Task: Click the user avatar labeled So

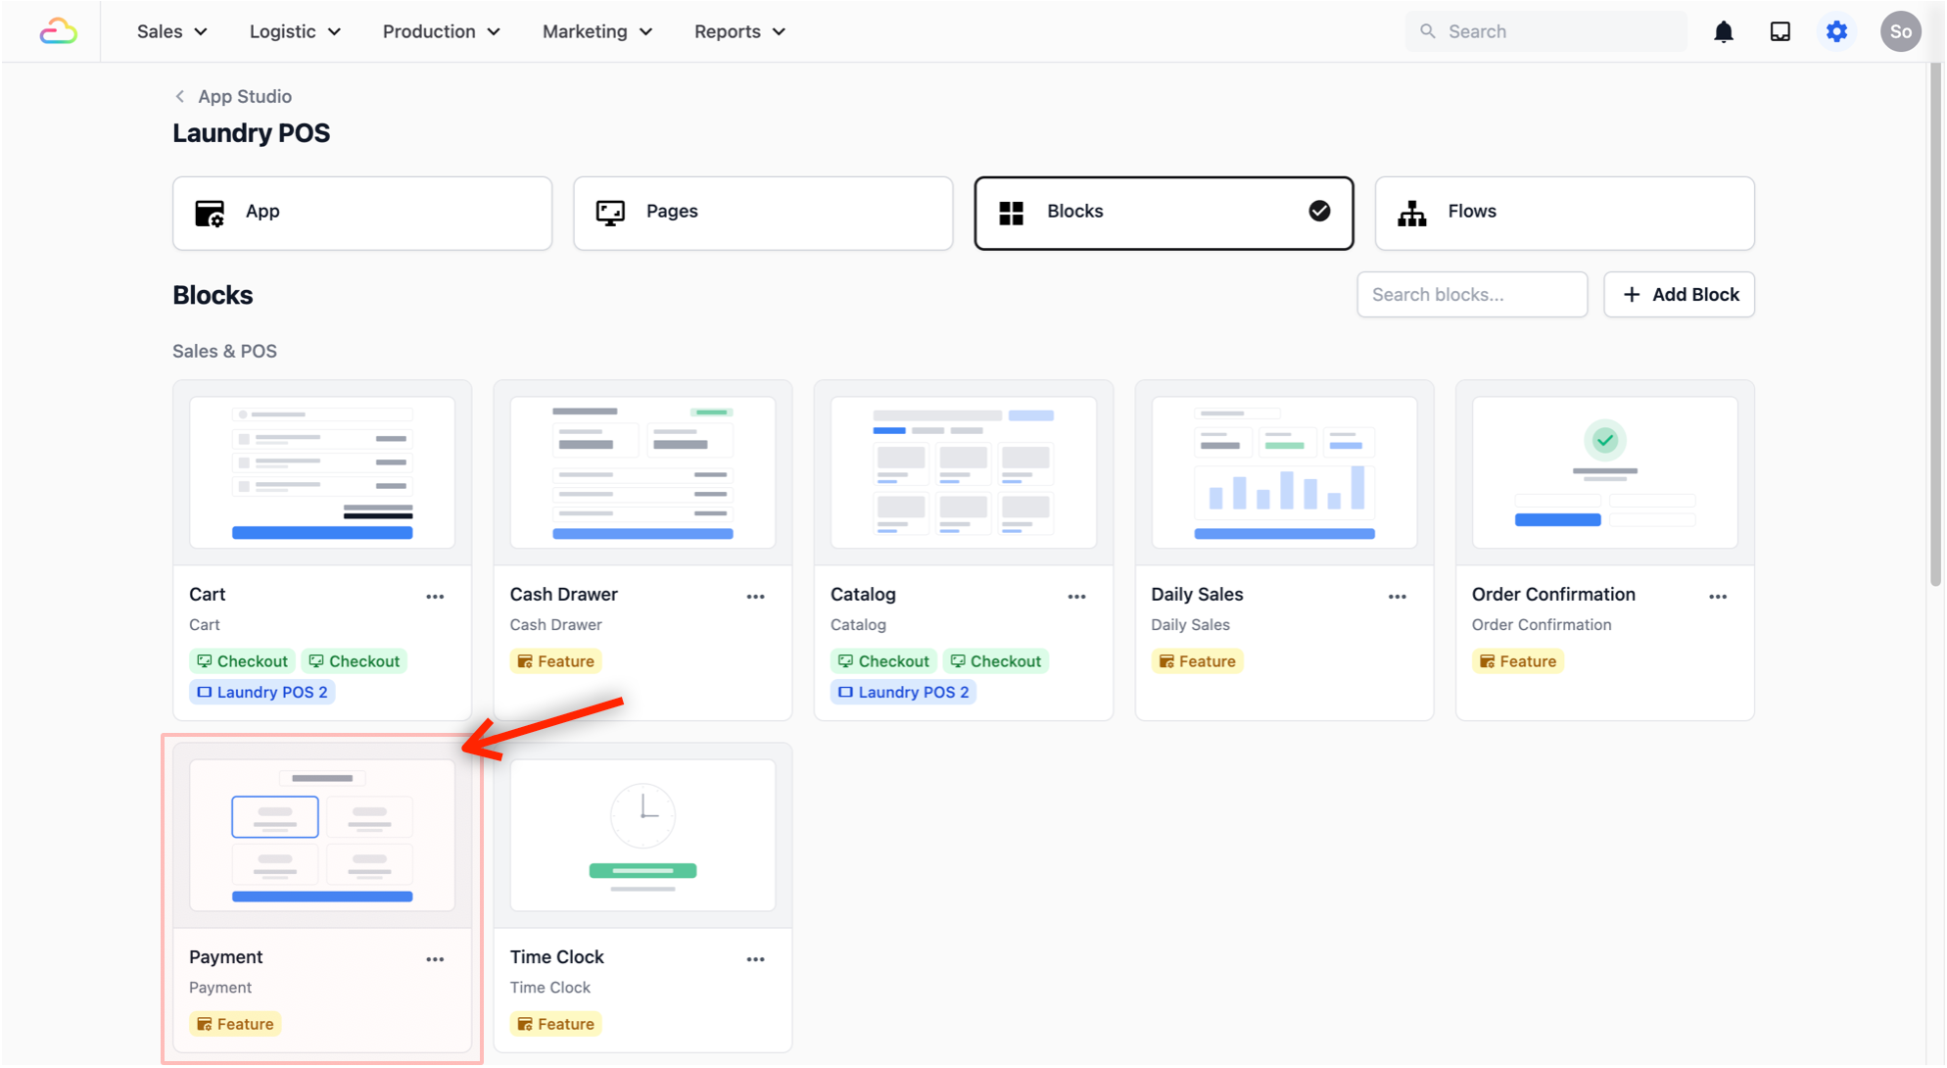Action: [x=1899, y=31]
